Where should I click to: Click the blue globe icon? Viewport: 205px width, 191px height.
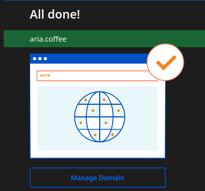[x=100, y=117]
